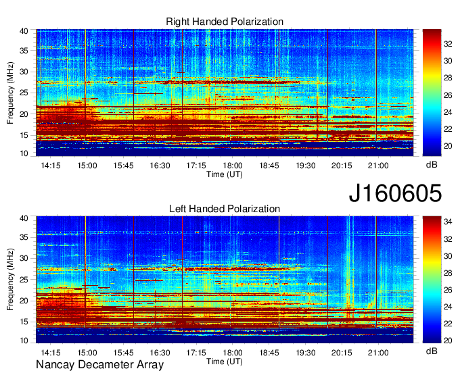Click the upper plot's Frequency (MHz) axis label
Screen dimensions: 460x373
[x=10, y=93]
